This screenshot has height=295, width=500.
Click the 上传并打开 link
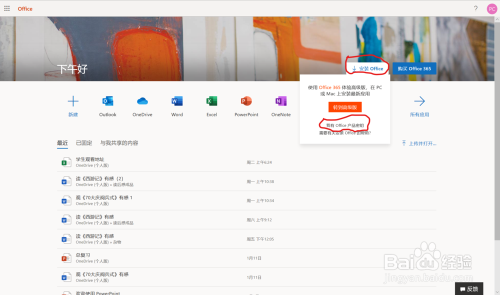pos(419,143)
